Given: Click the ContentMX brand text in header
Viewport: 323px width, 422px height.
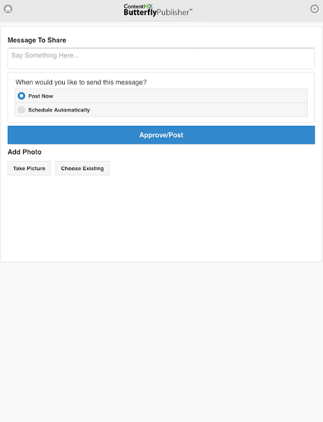Looking at the screenshot, I should pos(138,6).
